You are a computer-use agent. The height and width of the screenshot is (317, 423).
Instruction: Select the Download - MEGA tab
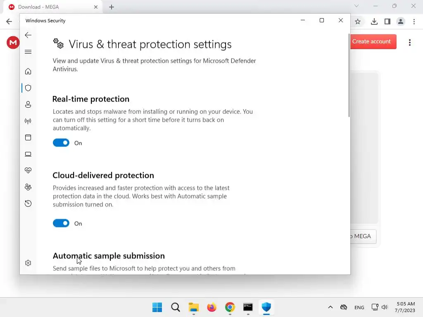(52, 7)
